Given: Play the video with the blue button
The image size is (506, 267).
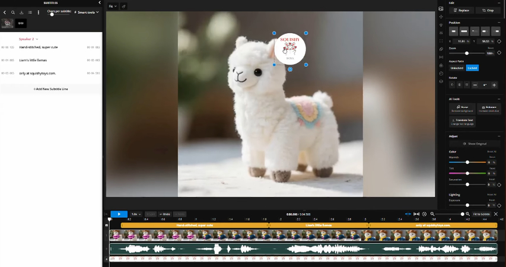Looking at the screenshot, I should [119, 214].
